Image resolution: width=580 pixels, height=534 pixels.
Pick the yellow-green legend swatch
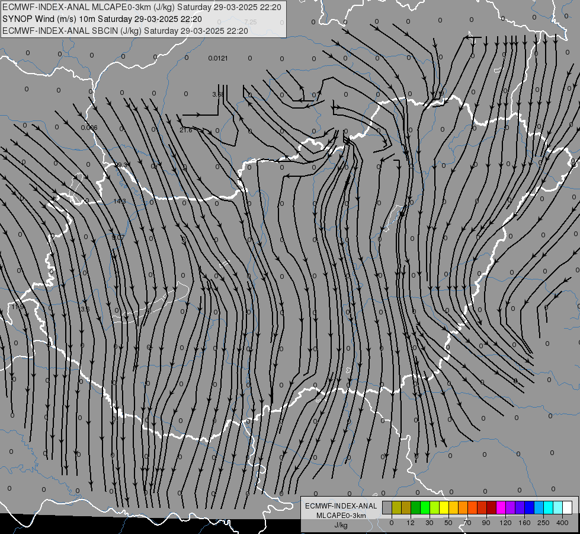435,508
